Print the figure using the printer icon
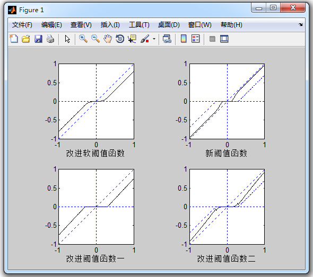Image resolution: width=313 pixels, height=277 pixels. click(x=50, y=39)
